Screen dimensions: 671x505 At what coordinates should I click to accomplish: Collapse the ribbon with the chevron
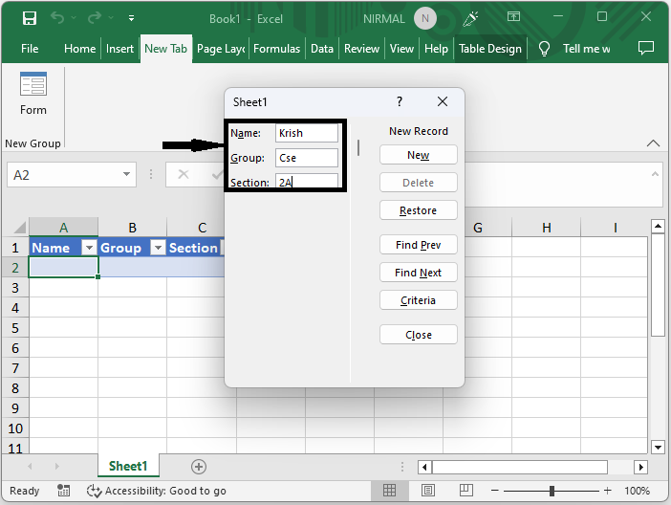[x=653, y=143]
